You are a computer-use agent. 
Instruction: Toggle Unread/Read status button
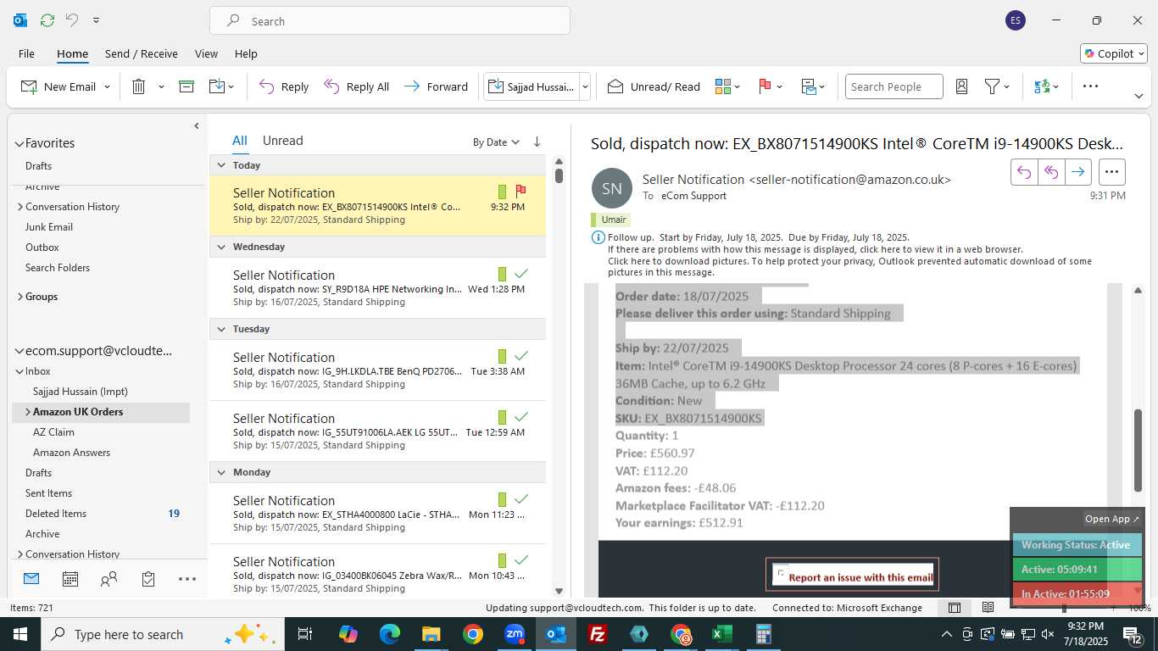coord(654,86)
